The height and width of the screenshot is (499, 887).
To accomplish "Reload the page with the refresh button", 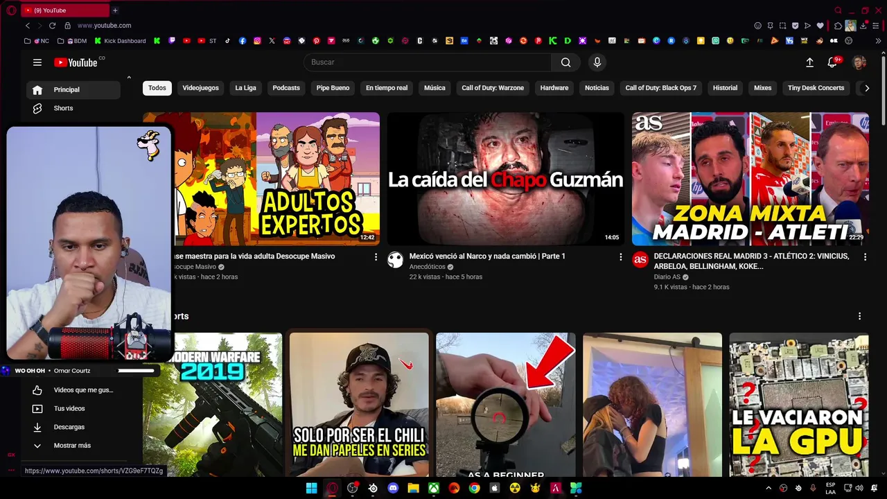I will click(52, 26).
